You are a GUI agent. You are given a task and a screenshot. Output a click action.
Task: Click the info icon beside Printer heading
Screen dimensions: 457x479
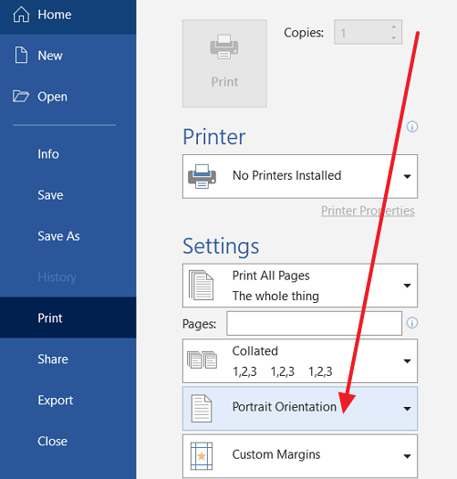(412, 127)
